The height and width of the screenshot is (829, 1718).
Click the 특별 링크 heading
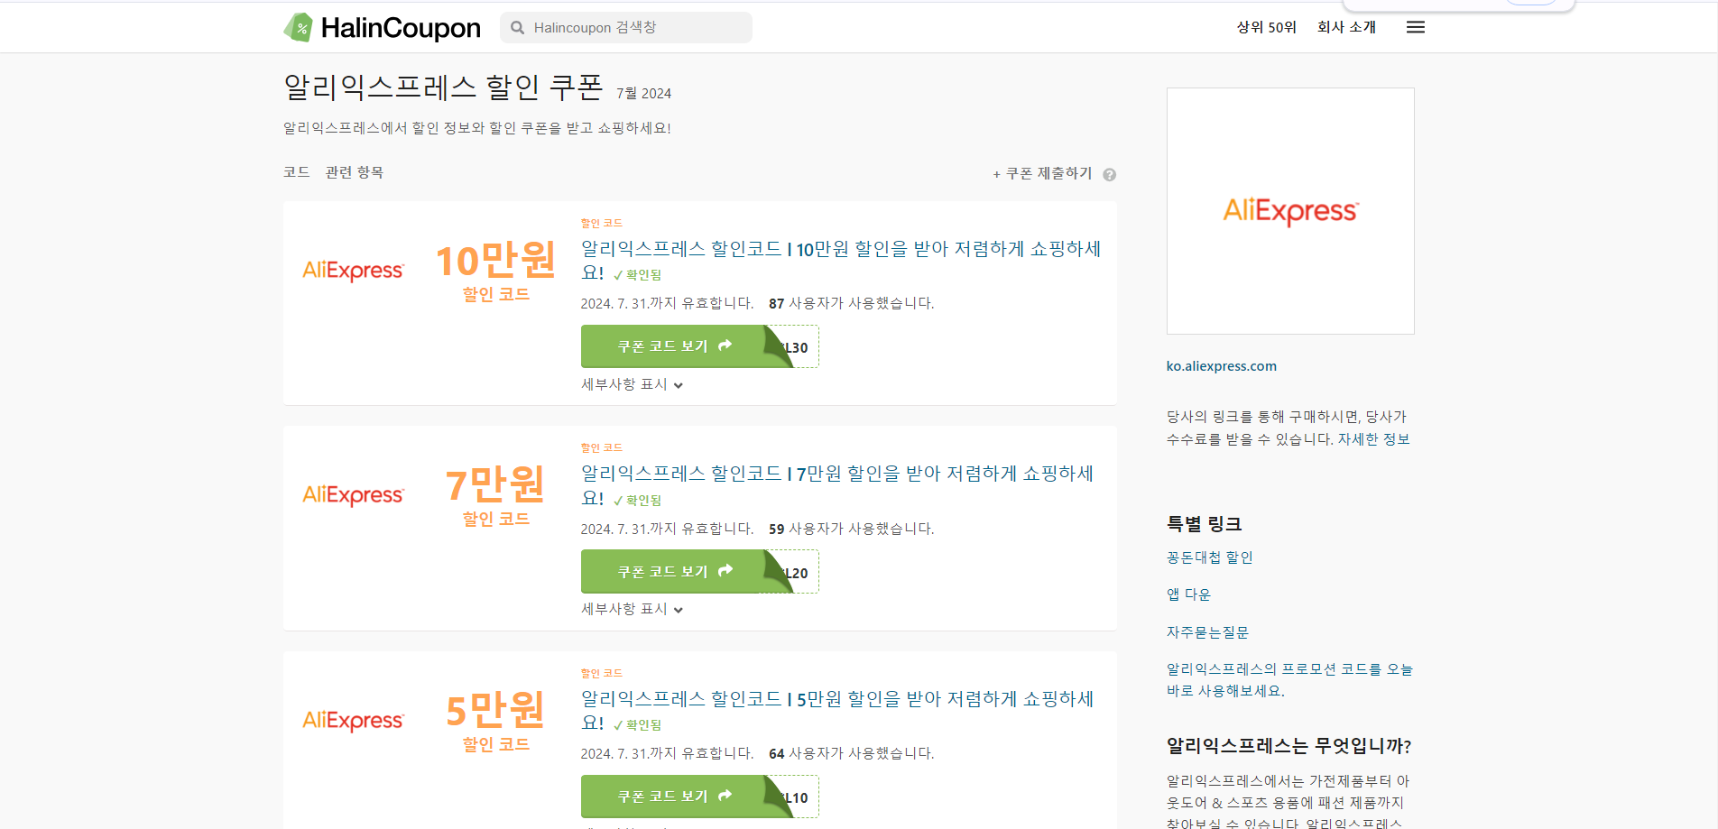point(1204,524)
